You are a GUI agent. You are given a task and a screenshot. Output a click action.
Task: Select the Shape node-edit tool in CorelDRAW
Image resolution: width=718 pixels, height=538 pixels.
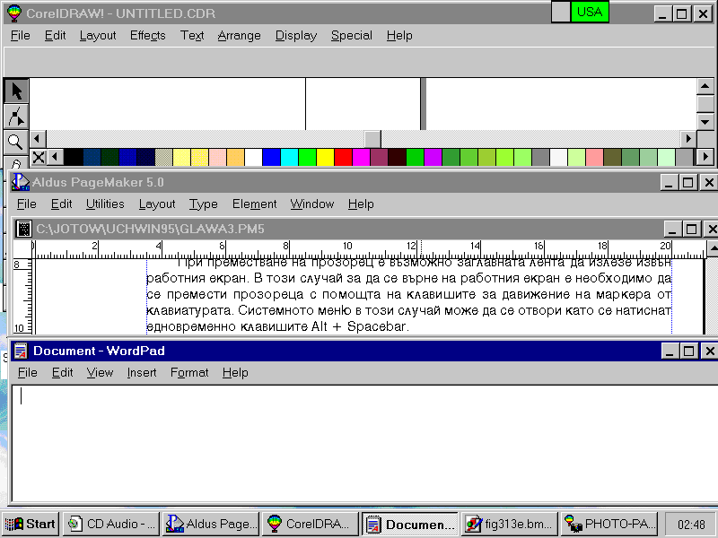pos(16,117)
